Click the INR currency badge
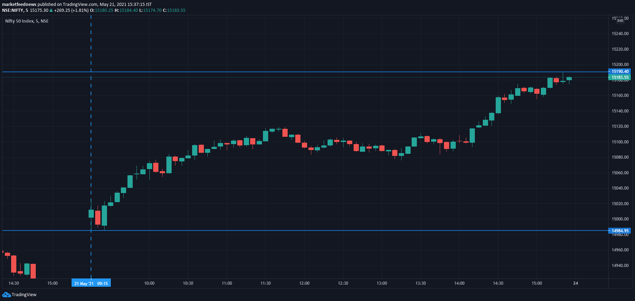This screenshot has width=635, height=301. [620, 21]
